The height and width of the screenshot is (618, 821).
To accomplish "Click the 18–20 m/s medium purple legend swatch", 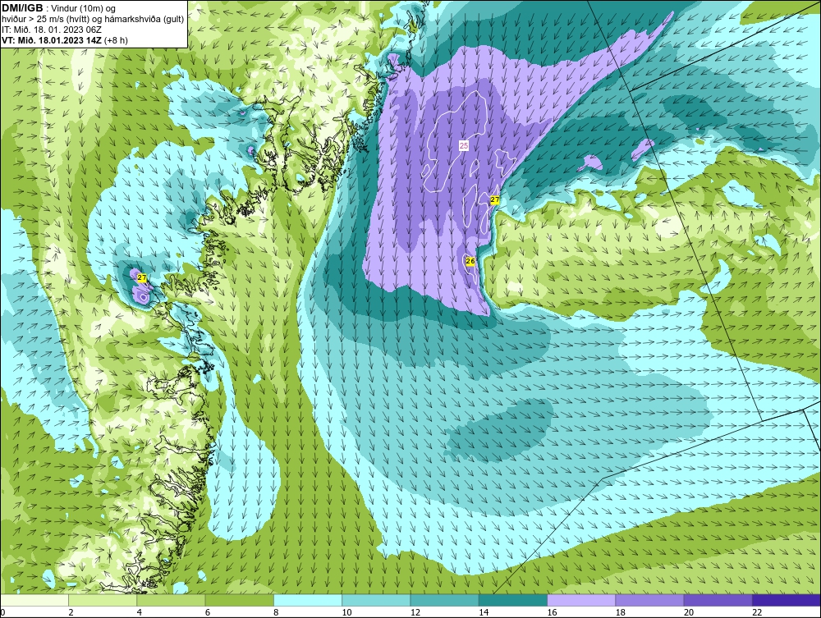I will tap(649, 600).
